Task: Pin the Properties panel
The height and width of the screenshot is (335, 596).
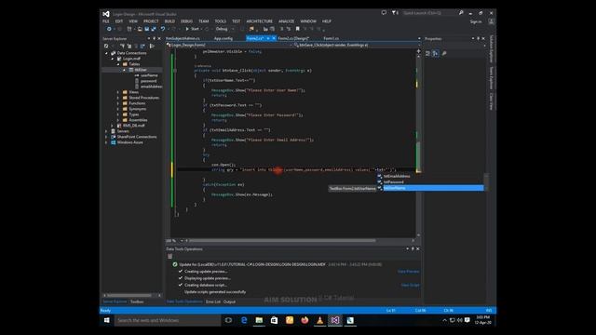Action: pos(478,39)
